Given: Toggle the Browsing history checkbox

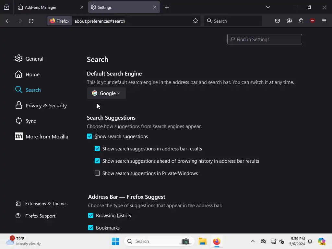Looking at the screenshot, I should point(91,215).
